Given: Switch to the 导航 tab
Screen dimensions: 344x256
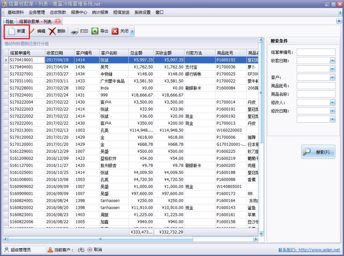Looking at the screenshot, I should [x=9, y=21].
